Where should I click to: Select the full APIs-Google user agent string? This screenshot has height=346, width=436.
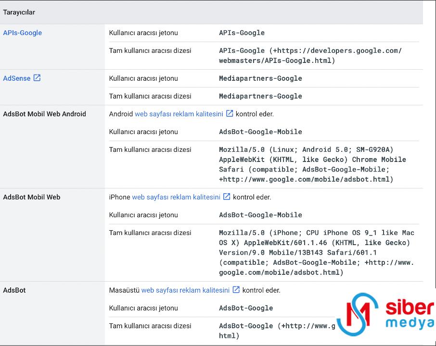(310, 56)
